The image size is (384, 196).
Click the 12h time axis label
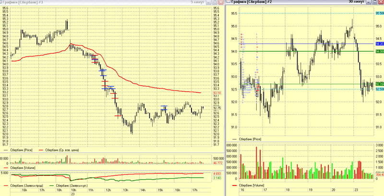[x=108, y=190]
